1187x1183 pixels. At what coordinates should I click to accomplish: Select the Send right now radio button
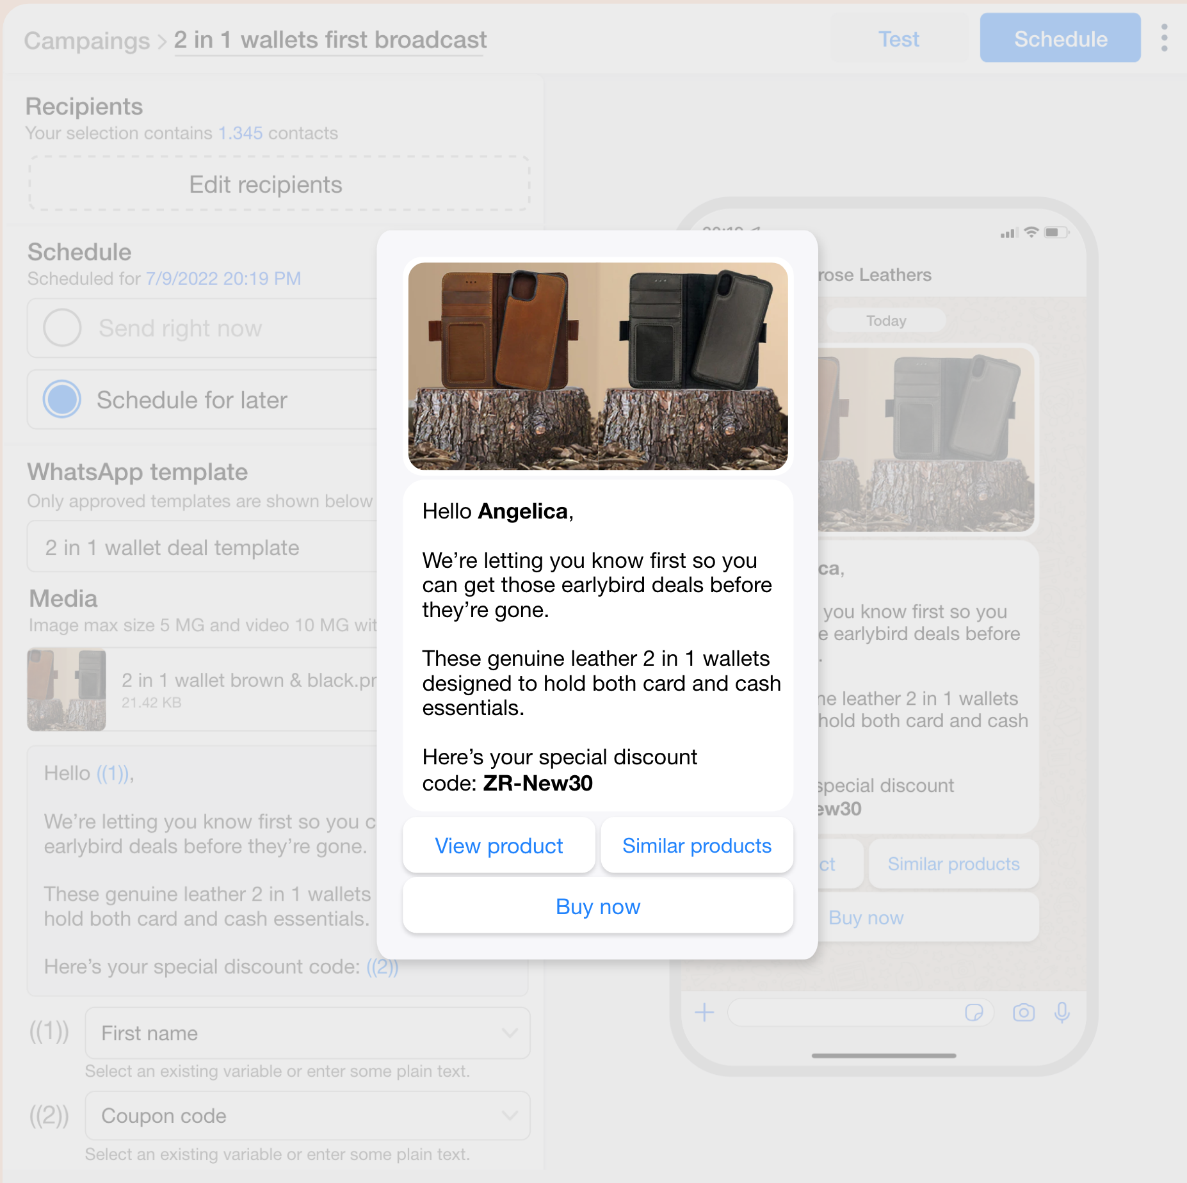(62, 328)
